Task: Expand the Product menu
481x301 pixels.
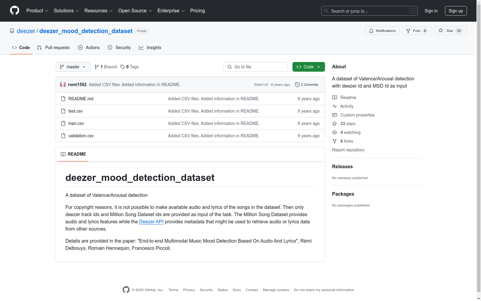Action: pos(37,11)
